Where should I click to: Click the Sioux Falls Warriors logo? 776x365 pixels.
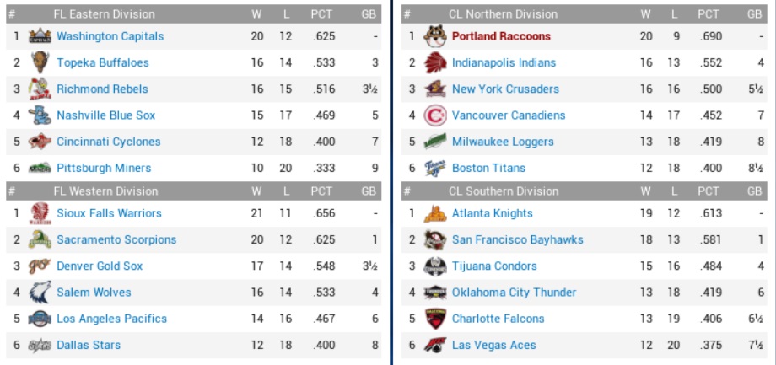(40, 213)
